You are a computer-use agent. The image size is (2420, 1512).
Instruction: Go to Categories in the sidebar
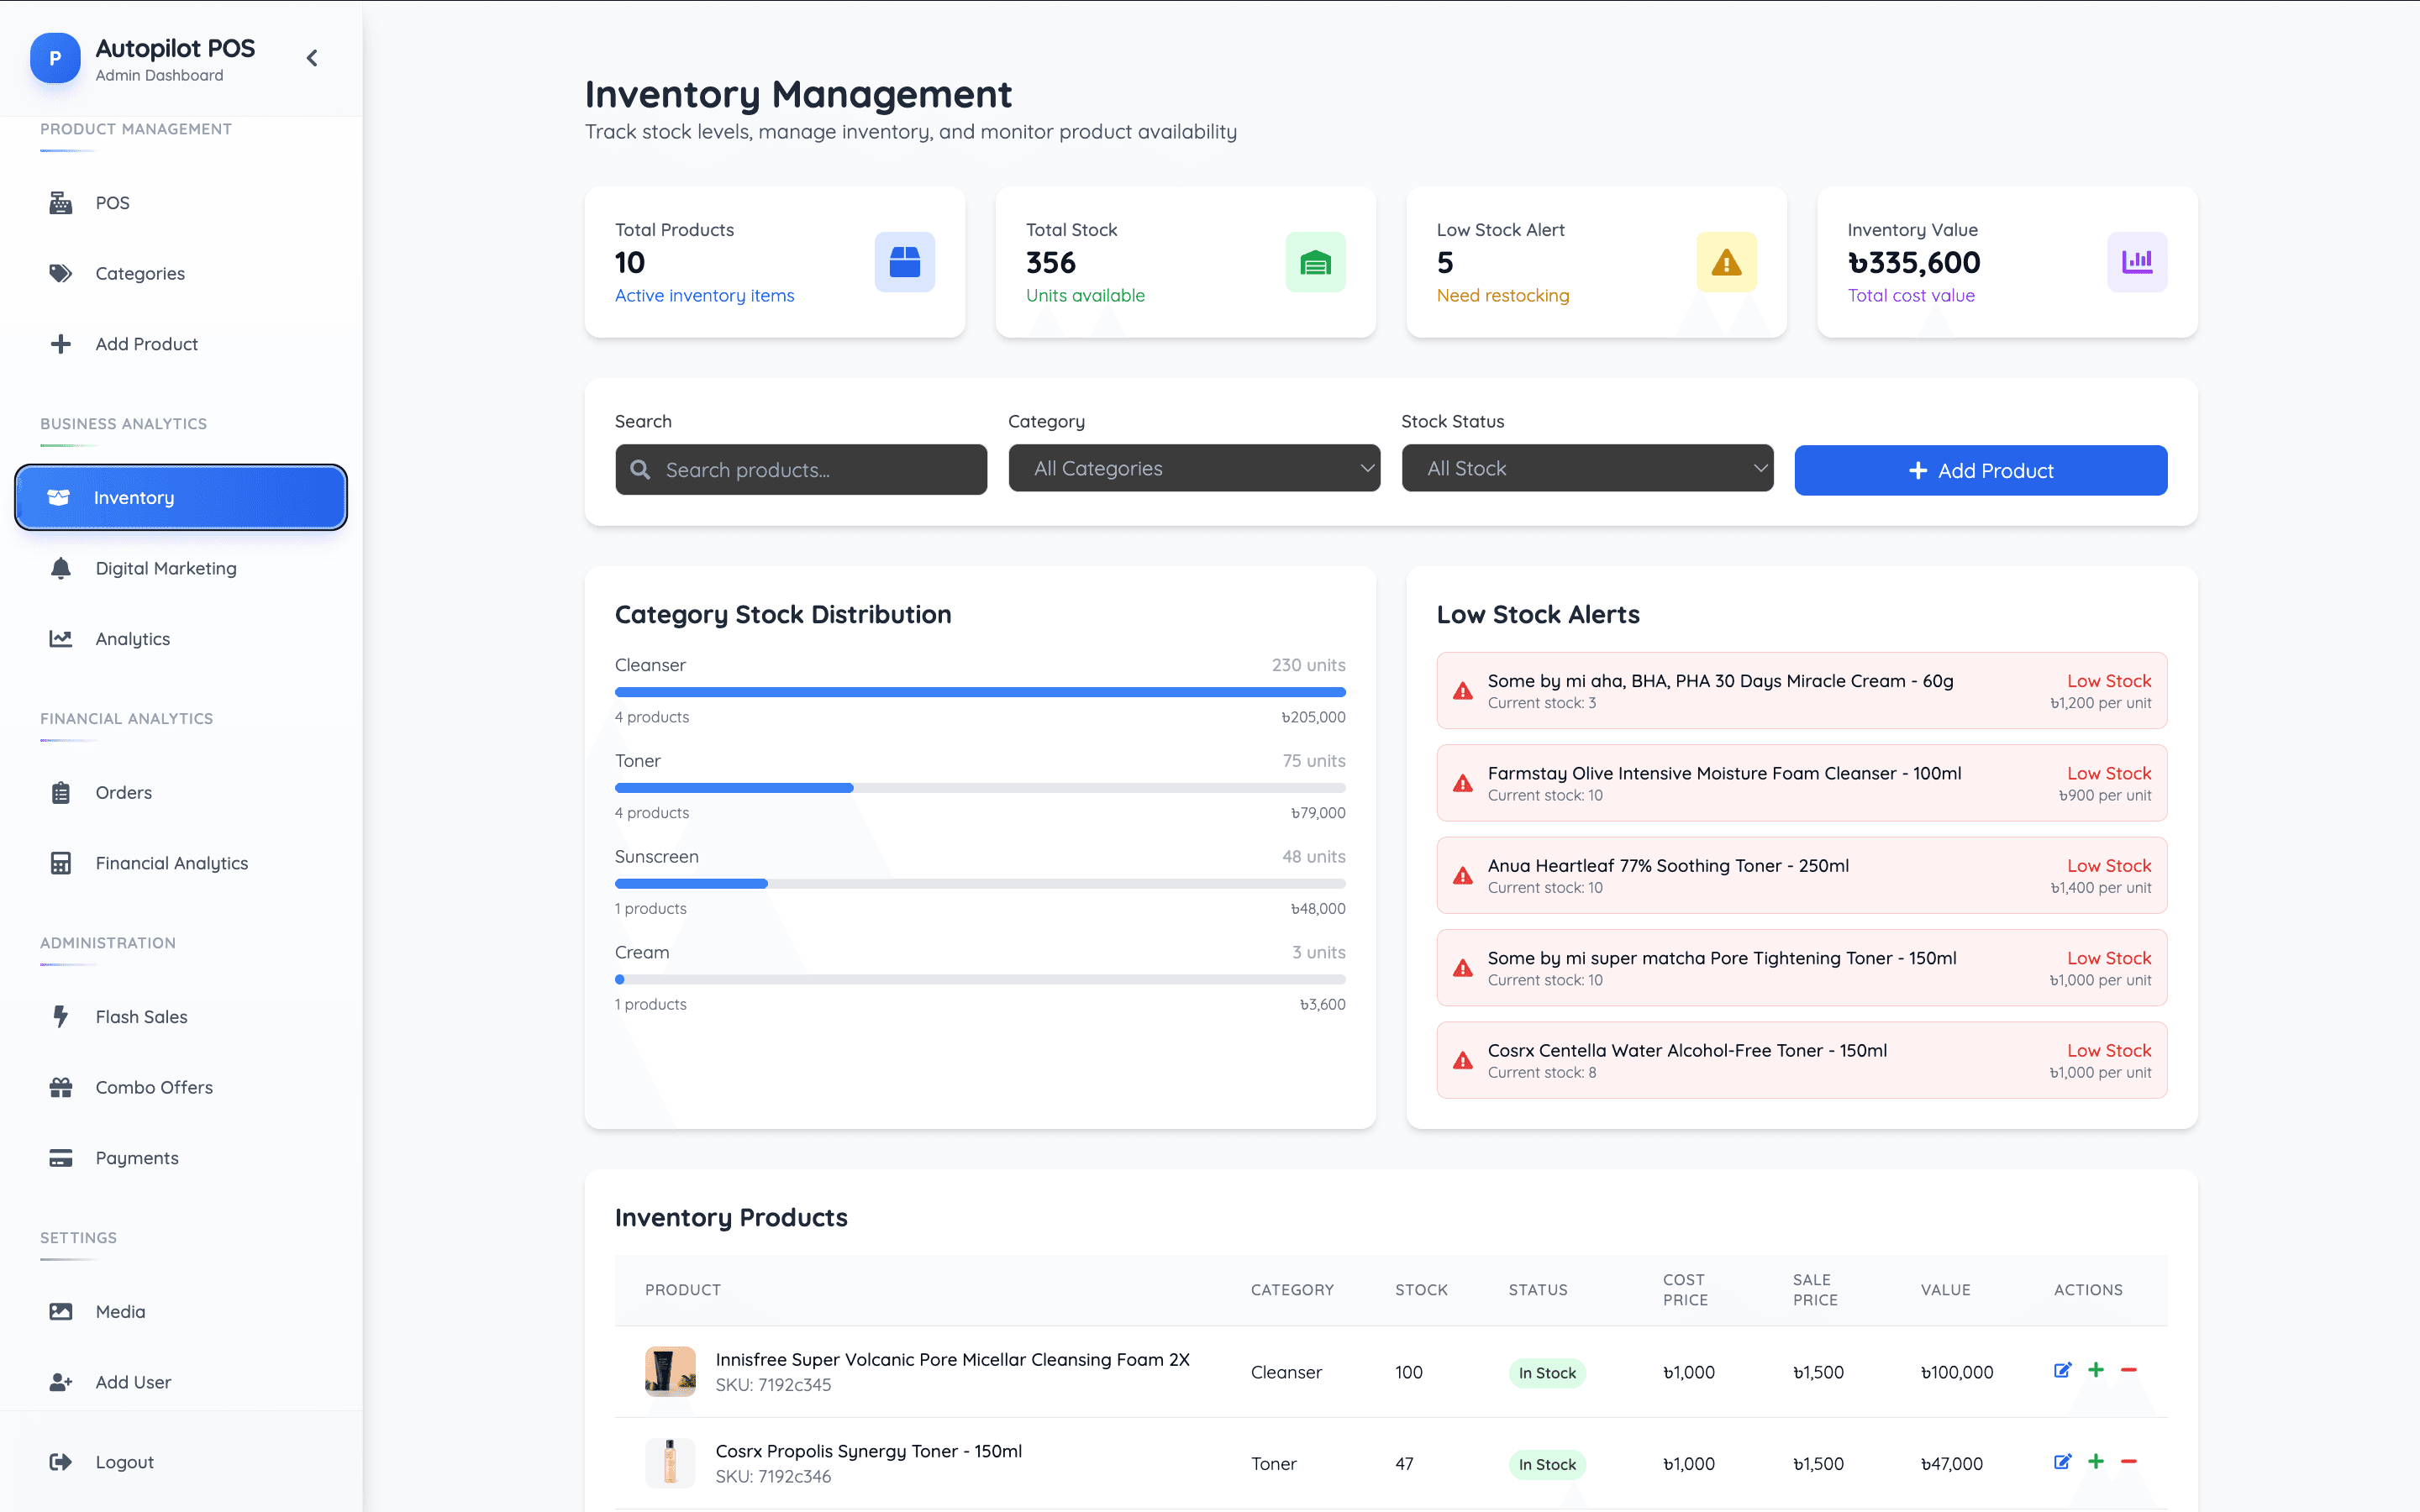(x=181, y=273)
